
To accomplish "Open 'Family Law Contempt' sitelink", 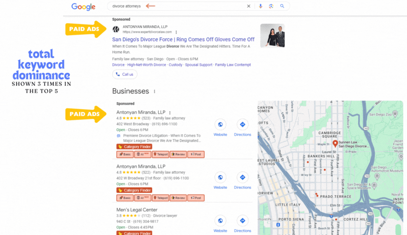I will click(x=233, y=65).
